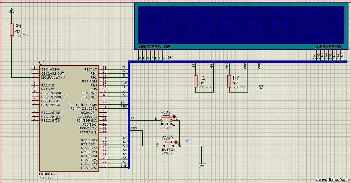Click the R1 reference label
The image size is (351, 183).
click(18, 26)
